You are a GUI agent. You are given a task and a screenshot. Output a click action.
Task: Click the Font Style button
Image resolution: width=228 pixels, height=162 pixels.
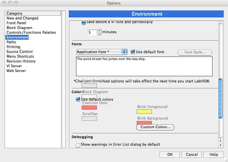point(195,52)
